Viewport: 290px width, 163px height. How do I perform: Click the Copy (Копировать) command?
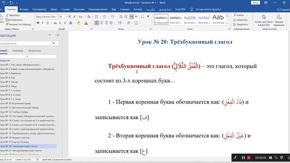pos(14,20)
